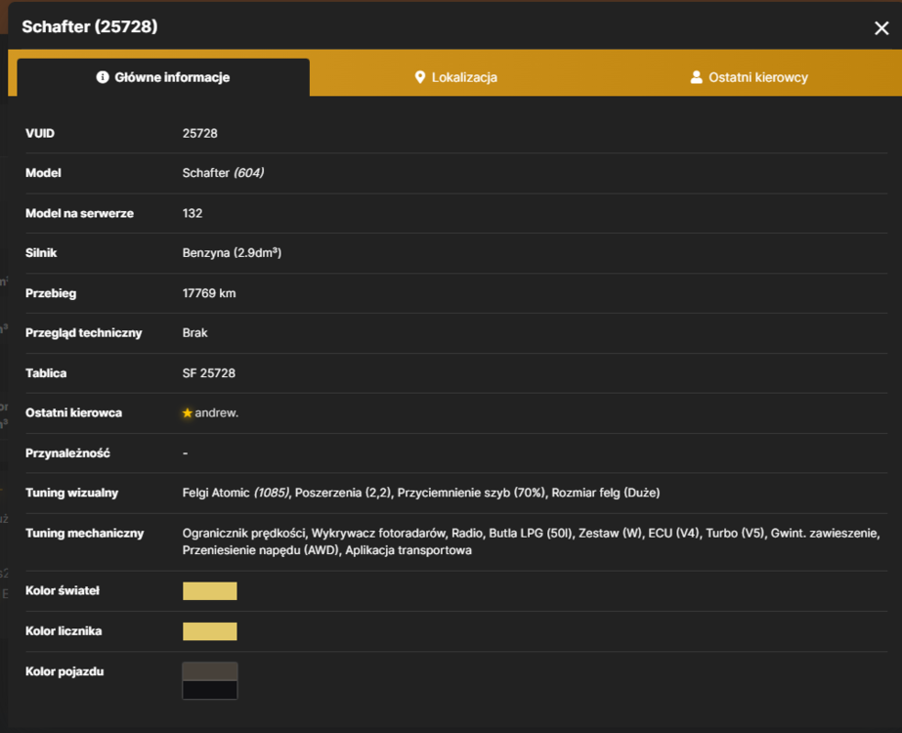Screen dimensions: 902x733
Task: Click the model ID (604) text
Action: pyautogui.click(x=248, y=173)
